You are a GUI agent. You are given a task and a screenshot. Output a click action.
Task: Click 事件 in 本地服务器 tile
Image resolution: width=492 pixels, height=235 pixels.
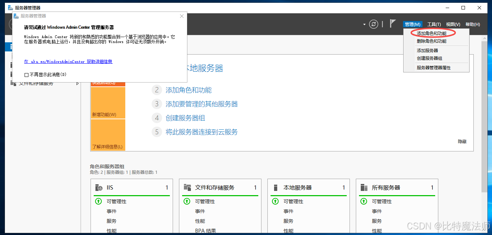(x=288, y=211)
